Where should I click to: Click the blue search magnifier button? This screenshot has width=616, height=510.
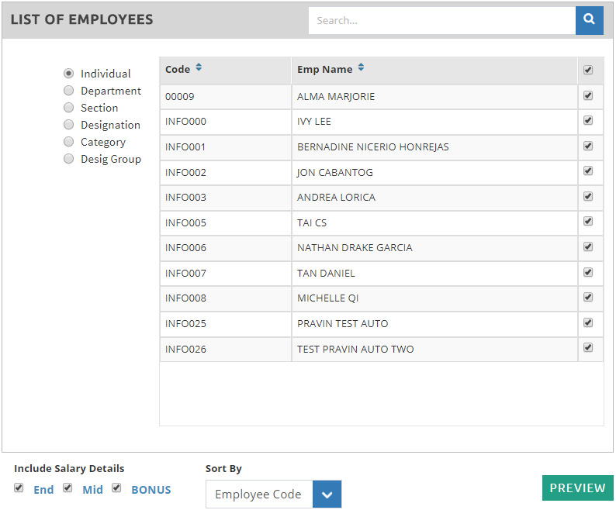(589, 20)
